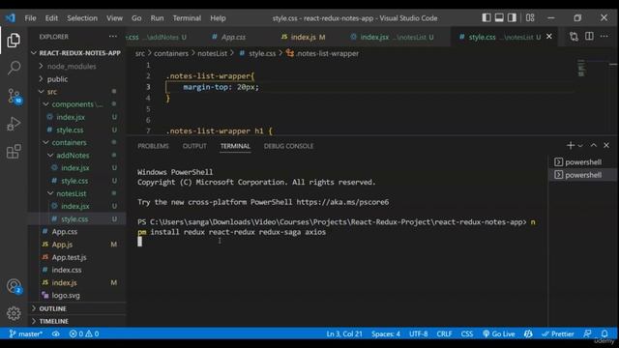Close the style.css notesList tab
The height and width of the screenshot is (348, 619).
[548, 37]
